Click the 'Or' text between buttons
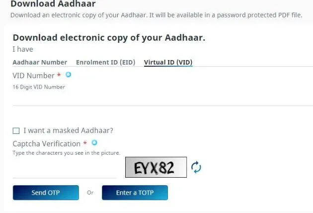This screenshot has width=313, height=213. click(90, 193)
